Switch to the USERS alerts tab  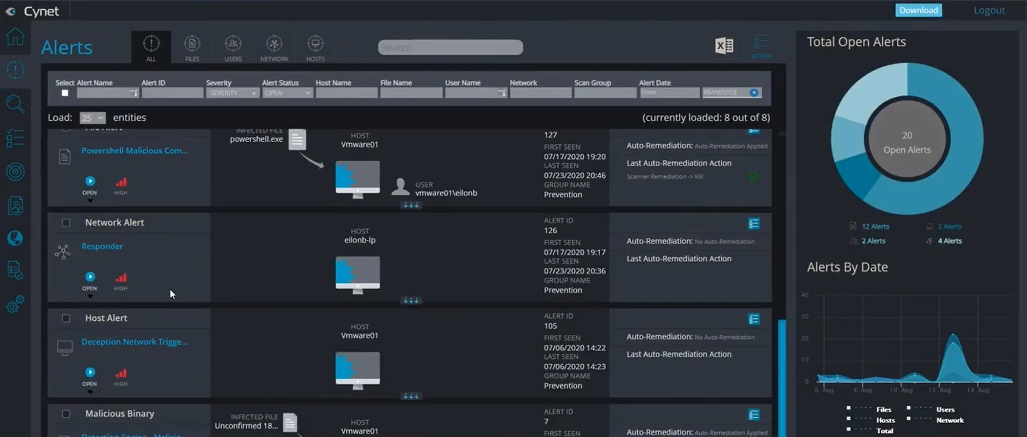(x=233, y=48)
